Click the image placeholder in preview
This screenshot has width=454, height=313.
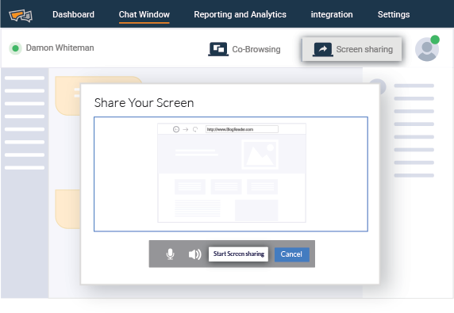coord(260,155)
